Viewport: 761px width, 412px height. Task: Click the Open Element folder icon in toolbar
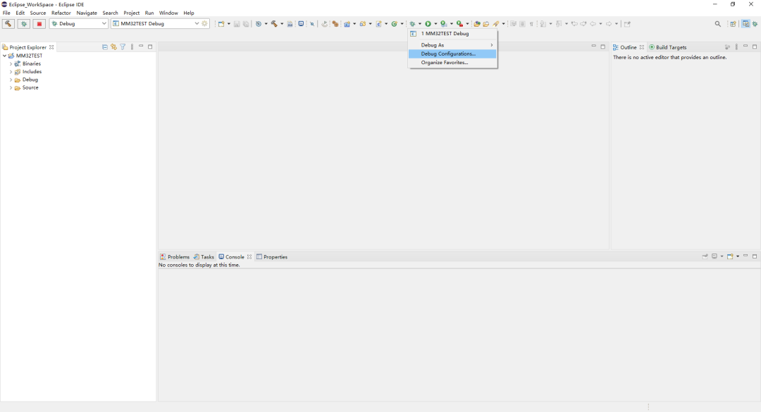476,24
